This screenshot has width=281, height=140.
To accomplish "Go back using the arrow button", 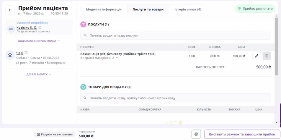I will (x=10, y=10).
